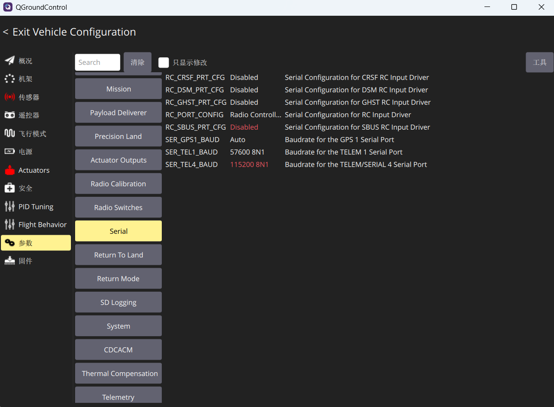This screenshot has width=554, height=407.
Task: Click the 57600 8N1 value
Action: click(247, 152)
